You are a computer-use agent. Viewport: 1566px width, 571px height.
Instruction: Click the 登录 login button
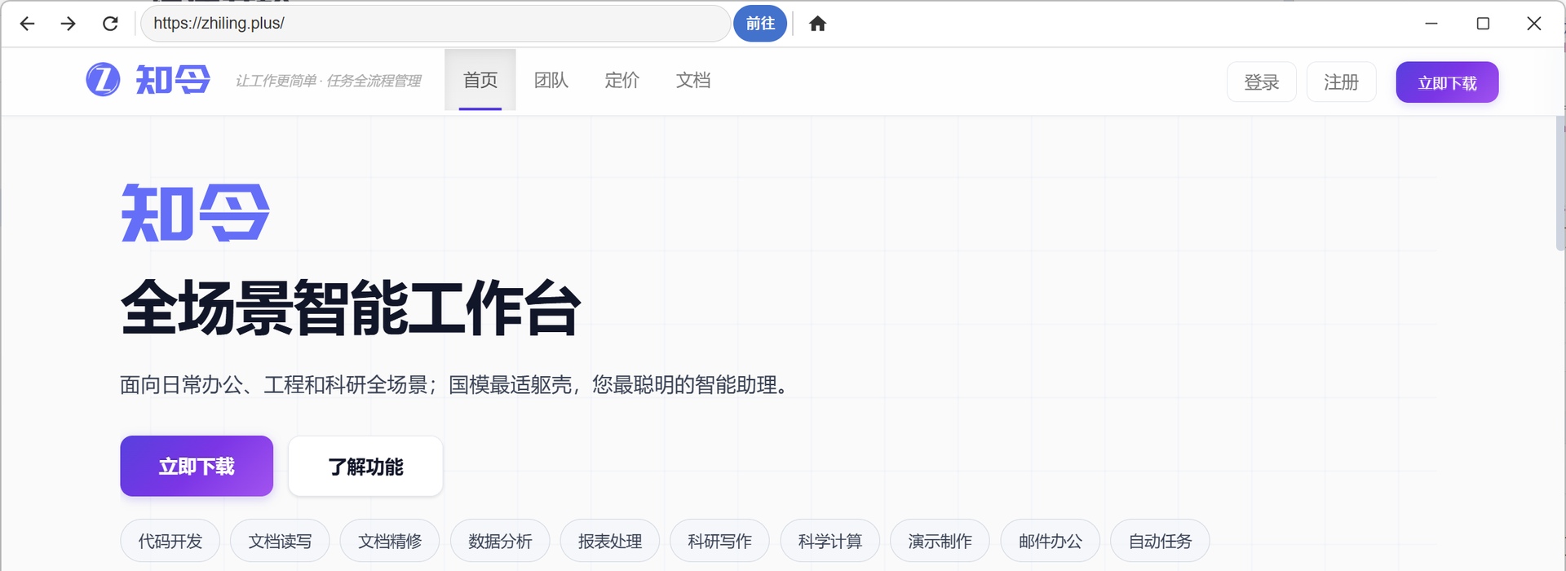[1262, 82]
